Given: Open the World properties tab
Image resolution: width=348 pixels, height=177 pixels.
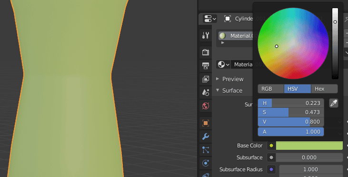Looking at the screenshot, I should pos(206,105).
